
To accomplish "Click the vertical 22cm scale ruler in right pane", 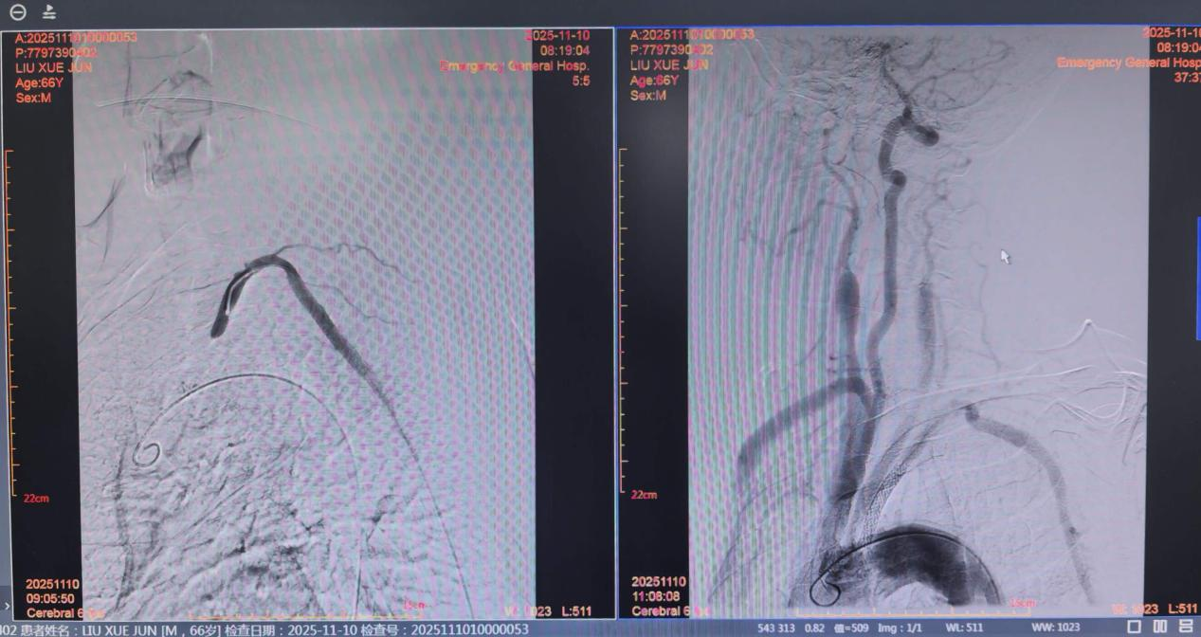I will pos(624,322).
